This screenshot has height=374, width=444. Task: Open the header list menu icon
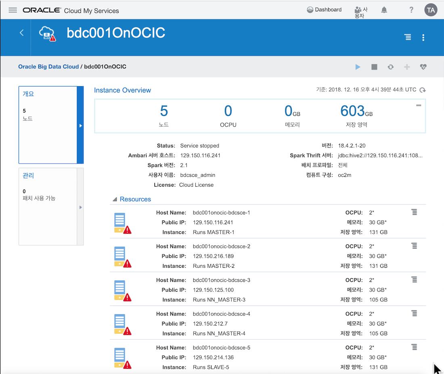pyautogui.click(x=408, y=38)
